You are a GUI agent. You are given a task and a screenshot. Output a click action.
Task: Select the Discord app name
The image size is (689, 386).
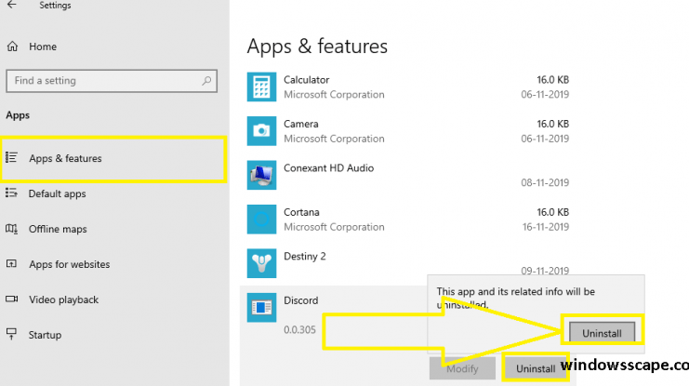tap(301, 300)
